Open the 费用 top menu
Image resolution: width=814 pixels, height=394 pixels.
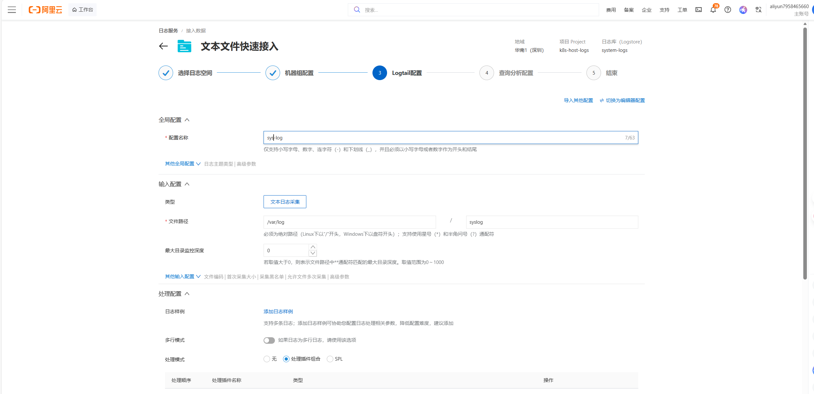coord(611,10)
